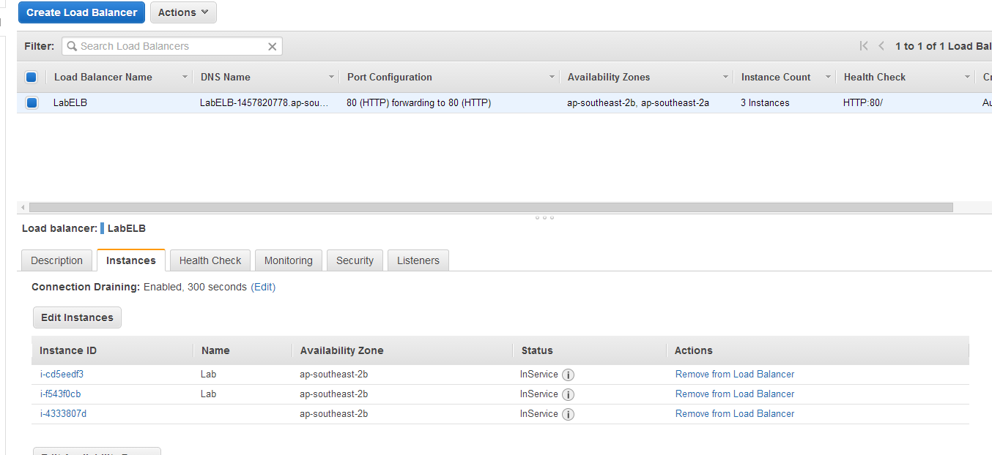
Task: Switch to the Description tab
Action: click(x=56, y=260)
